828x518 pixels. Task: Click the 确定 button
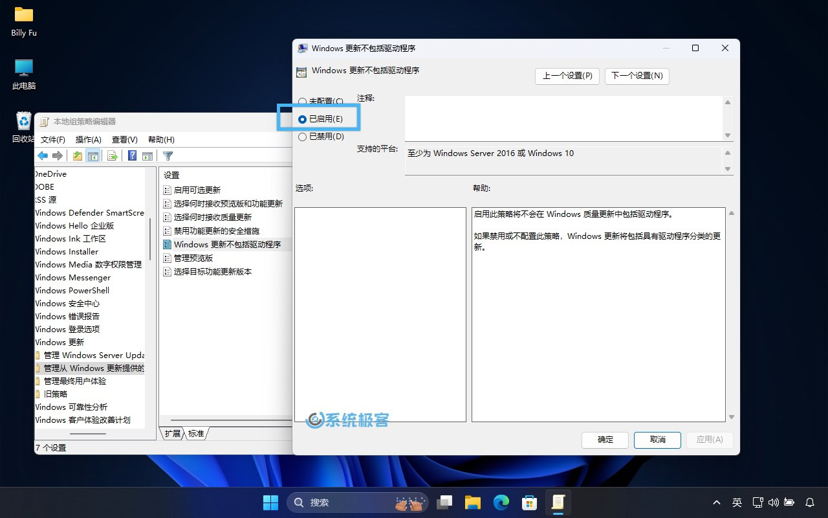pos(605,440)
